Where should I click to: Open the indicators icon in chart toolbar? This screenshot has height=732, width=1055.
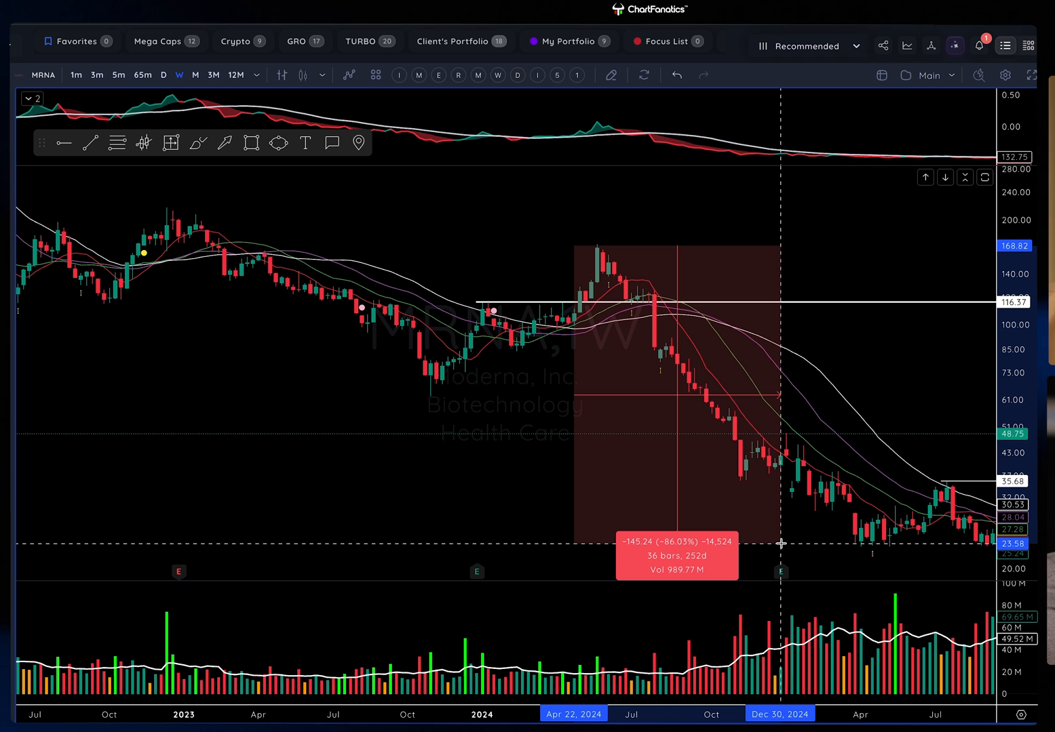point(349,75)
